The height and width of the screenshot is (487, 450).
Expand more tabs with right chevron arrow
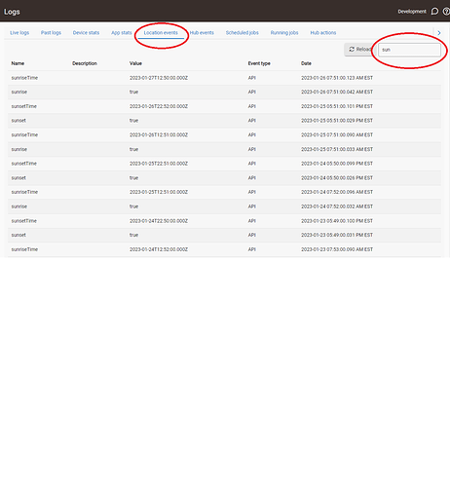click(439, 33)
